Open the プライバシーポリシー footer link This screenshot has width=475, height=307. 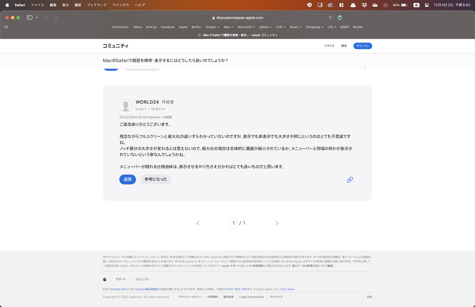[190, 297]
